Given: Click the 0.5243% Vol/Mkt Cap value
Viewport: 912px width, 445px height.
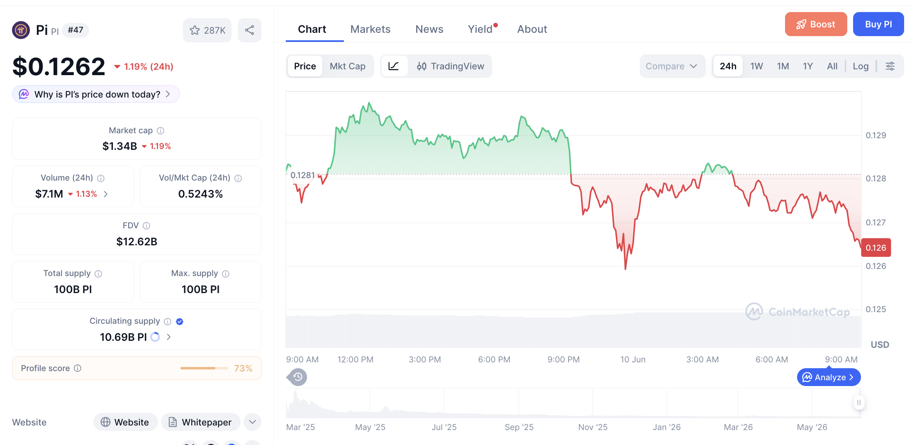Looking at the screenshot, I should pos(200,194).
